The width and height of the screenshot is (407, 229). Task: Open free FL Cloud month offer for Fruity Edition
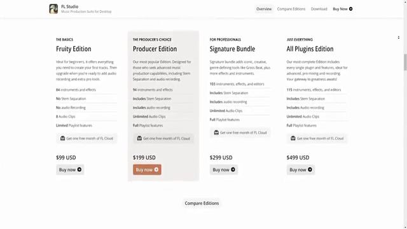coord(86,139)
